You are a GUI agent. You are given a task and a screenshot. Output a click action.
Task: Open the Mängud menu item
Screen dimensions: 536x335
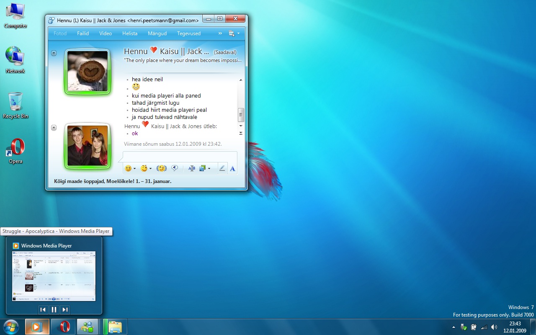click(157, 33)
